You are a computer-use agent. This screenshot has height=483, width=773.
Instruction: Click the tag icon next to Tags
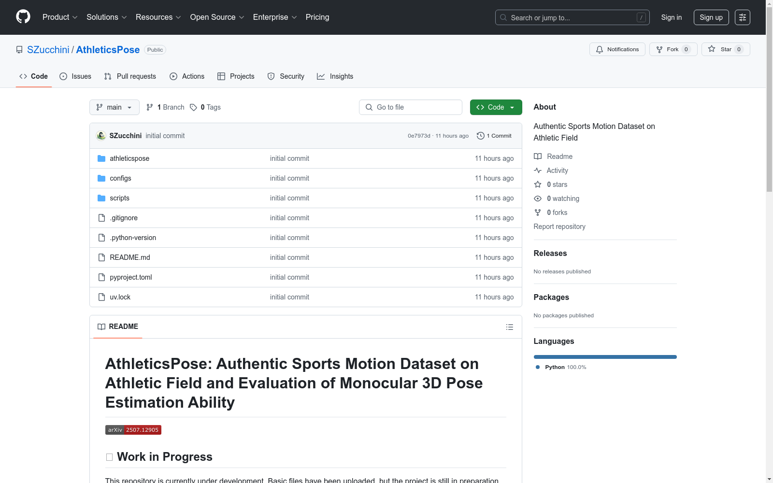tap(193, 107)
